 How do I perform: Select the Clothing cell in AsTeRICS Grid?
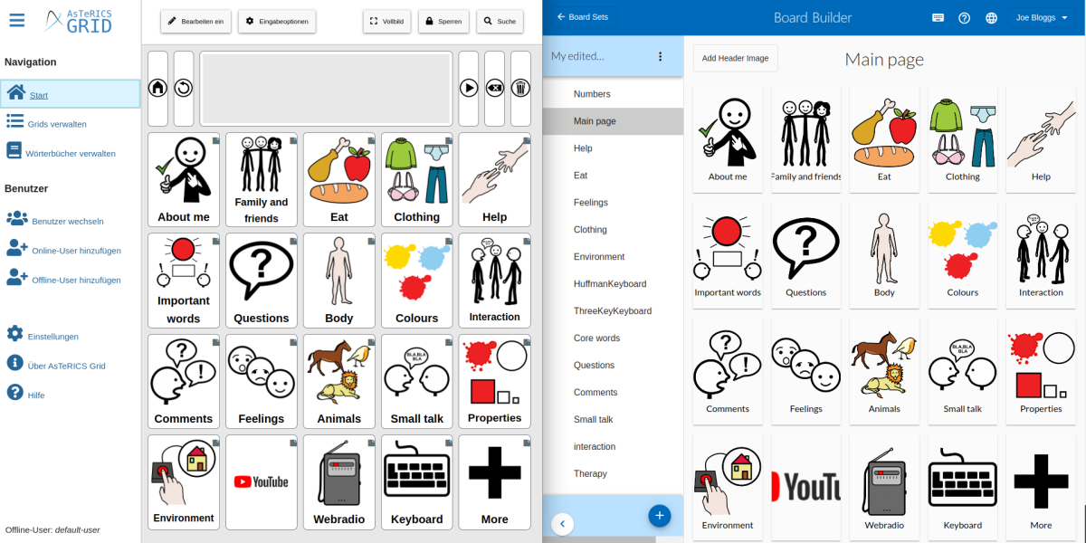tap(417, 179)
